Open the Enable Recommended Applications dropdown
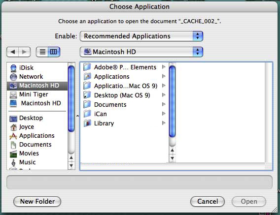Screen dimensions: 280x215 coord(141,36)
